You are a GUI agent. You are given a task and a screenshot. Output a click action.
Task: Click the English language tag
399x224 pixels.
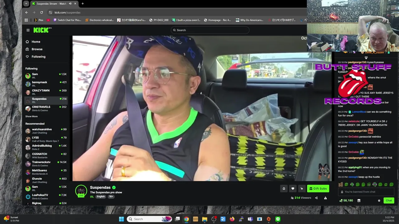point(101,197)
